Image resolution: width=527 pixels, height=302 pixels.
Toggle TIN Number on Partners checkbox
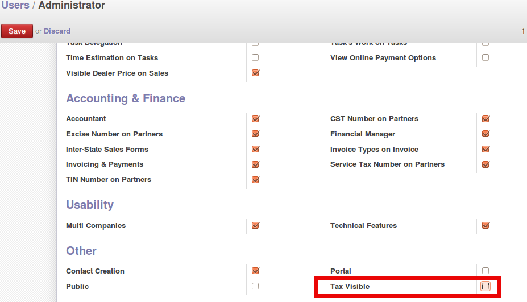pyautogui.click(x=255, y=180)
